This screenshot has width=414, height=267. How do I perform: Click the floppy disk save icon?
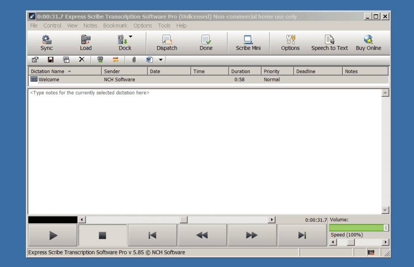[51, 60]
